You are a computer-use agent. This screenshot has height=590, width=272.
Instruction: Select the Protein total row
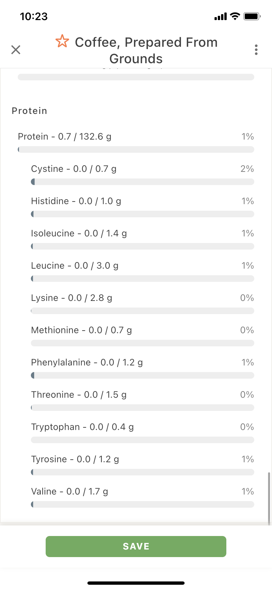pyautogui.click(x=136, y=142)
